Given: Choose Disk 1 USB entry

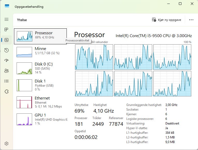Looking at the screenshot, I should click(x=40, y=85).
